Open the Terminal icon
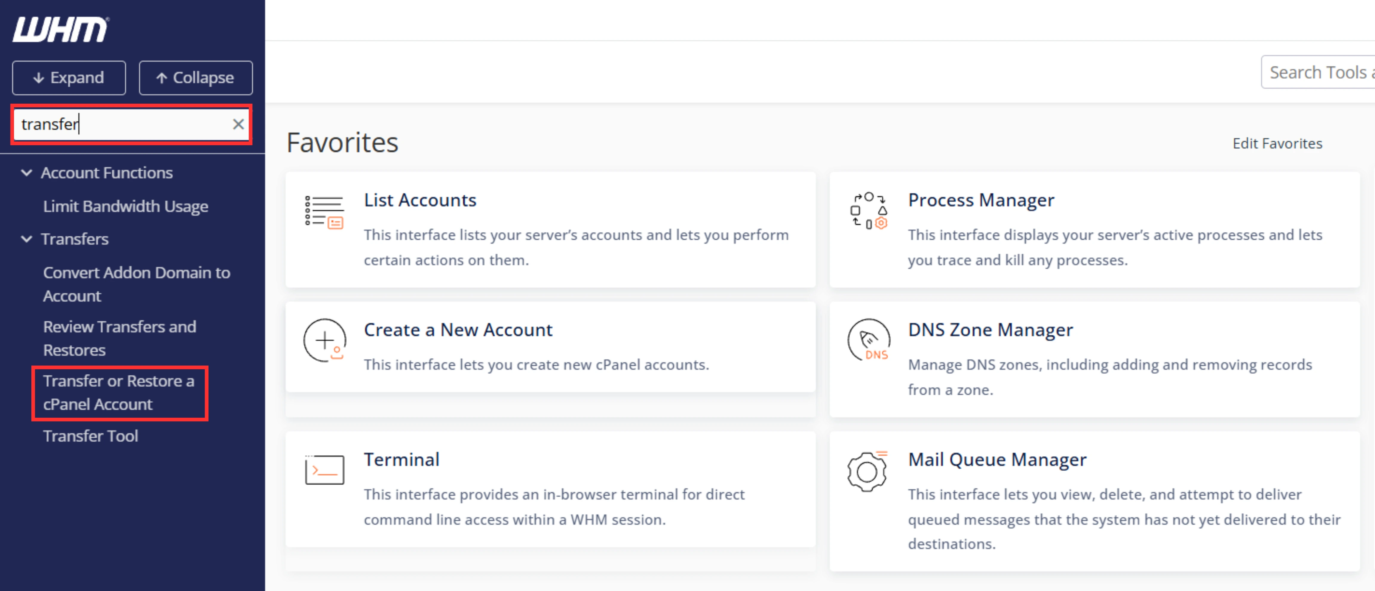Image resolution: width=1375 pixels, height=591 pixels. pos(324,470)
